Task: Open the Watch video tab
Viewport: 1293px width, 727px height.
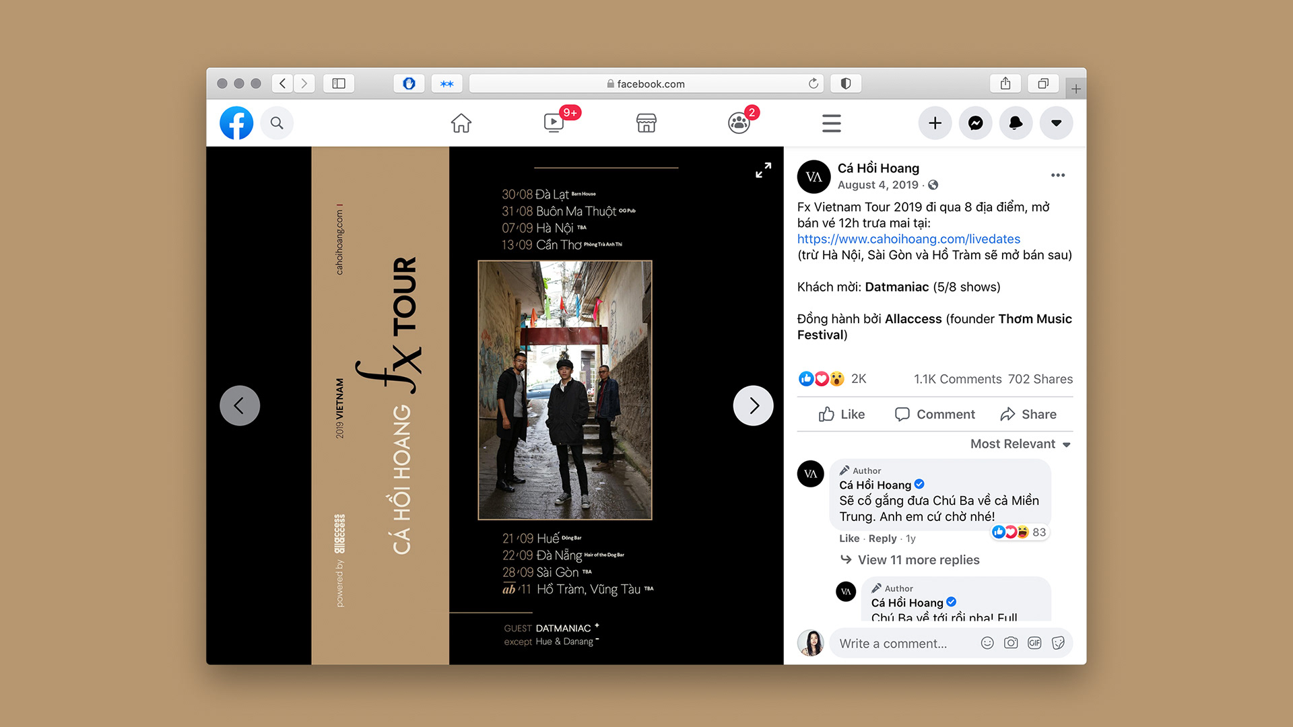Action: click(554, 123)
